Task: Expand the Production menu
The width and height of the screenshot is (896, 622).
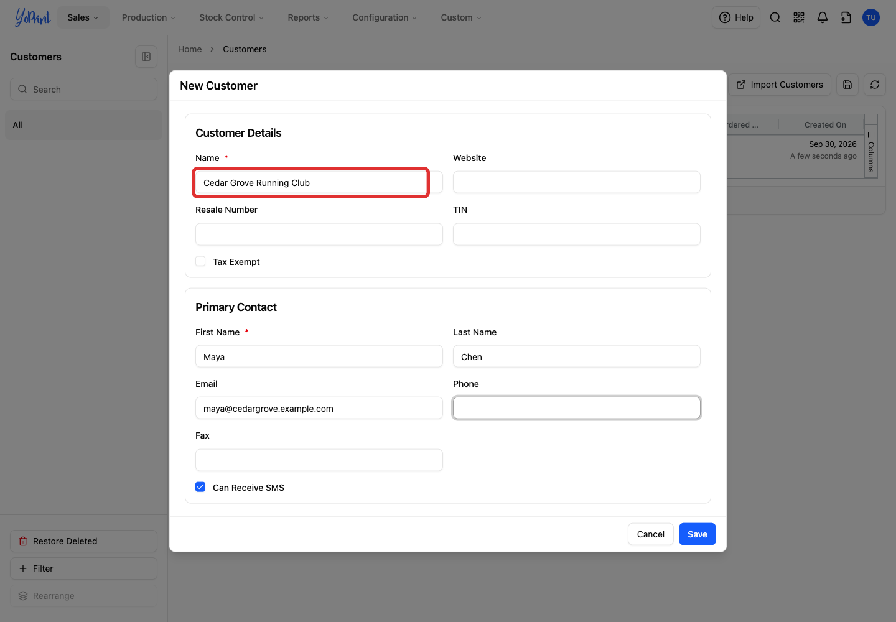Action: [x=149, y=17]
